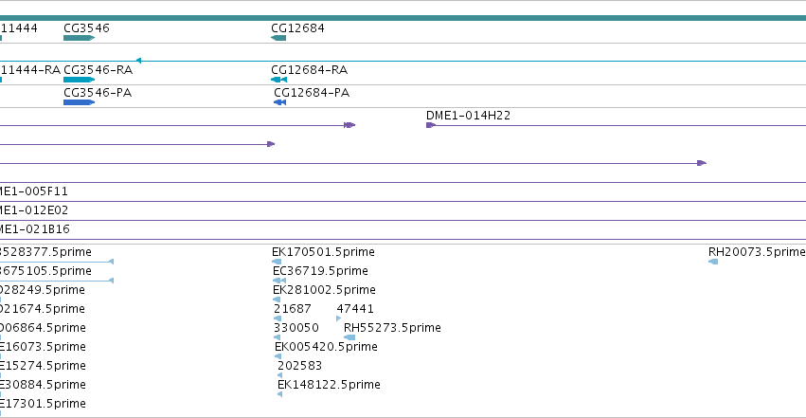806x418 pixels.
Task: Click the RH55273.5prime EST glyph
Action: click(x=349, y=337)
